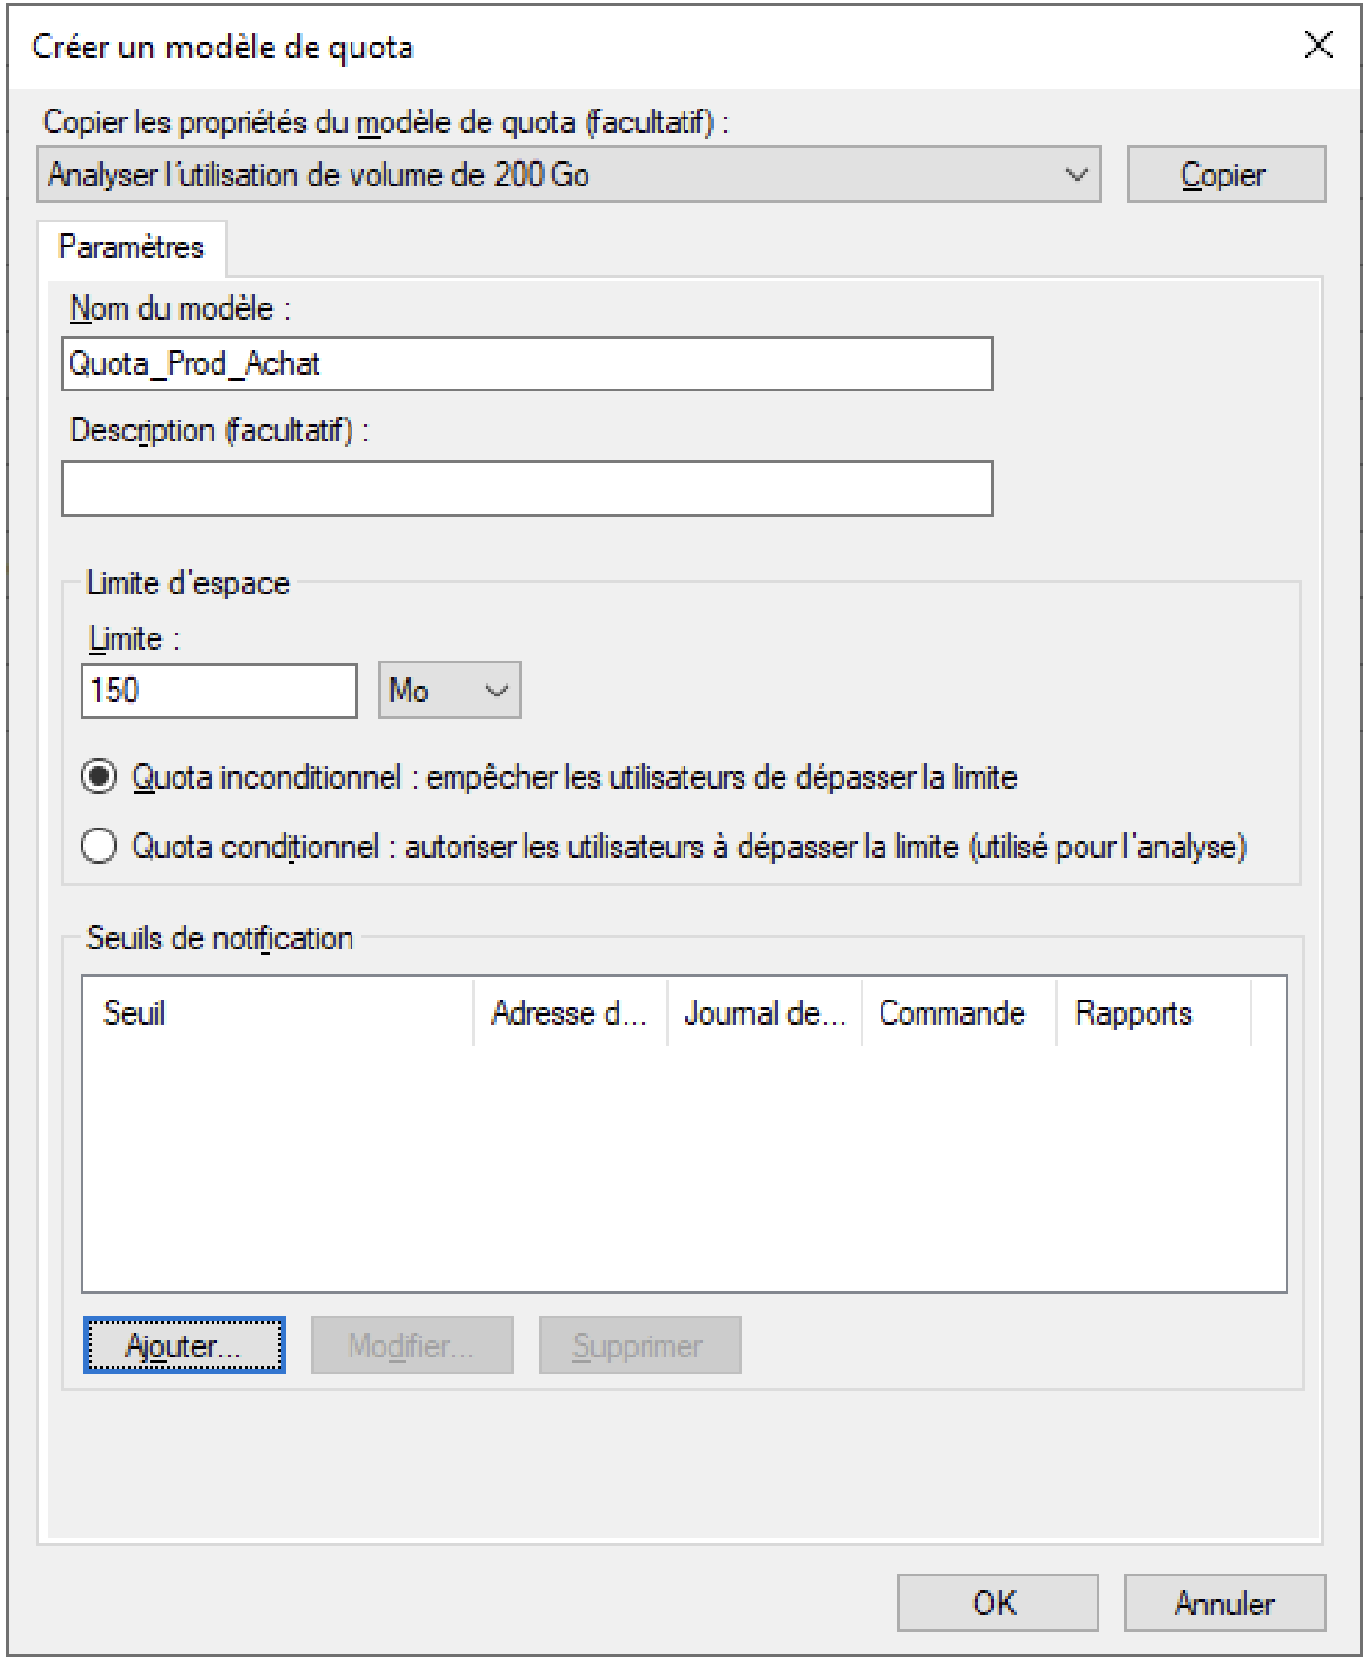Cancel the dialog with Annuler
This screenshot has width=1369, height=1661.
1224,1602
